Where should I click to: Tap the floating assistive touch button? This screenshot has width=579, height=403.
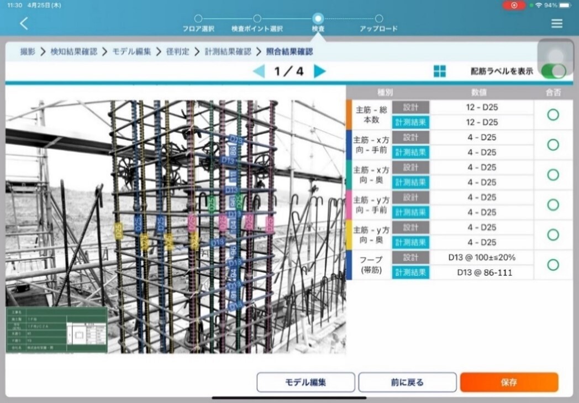557,56
